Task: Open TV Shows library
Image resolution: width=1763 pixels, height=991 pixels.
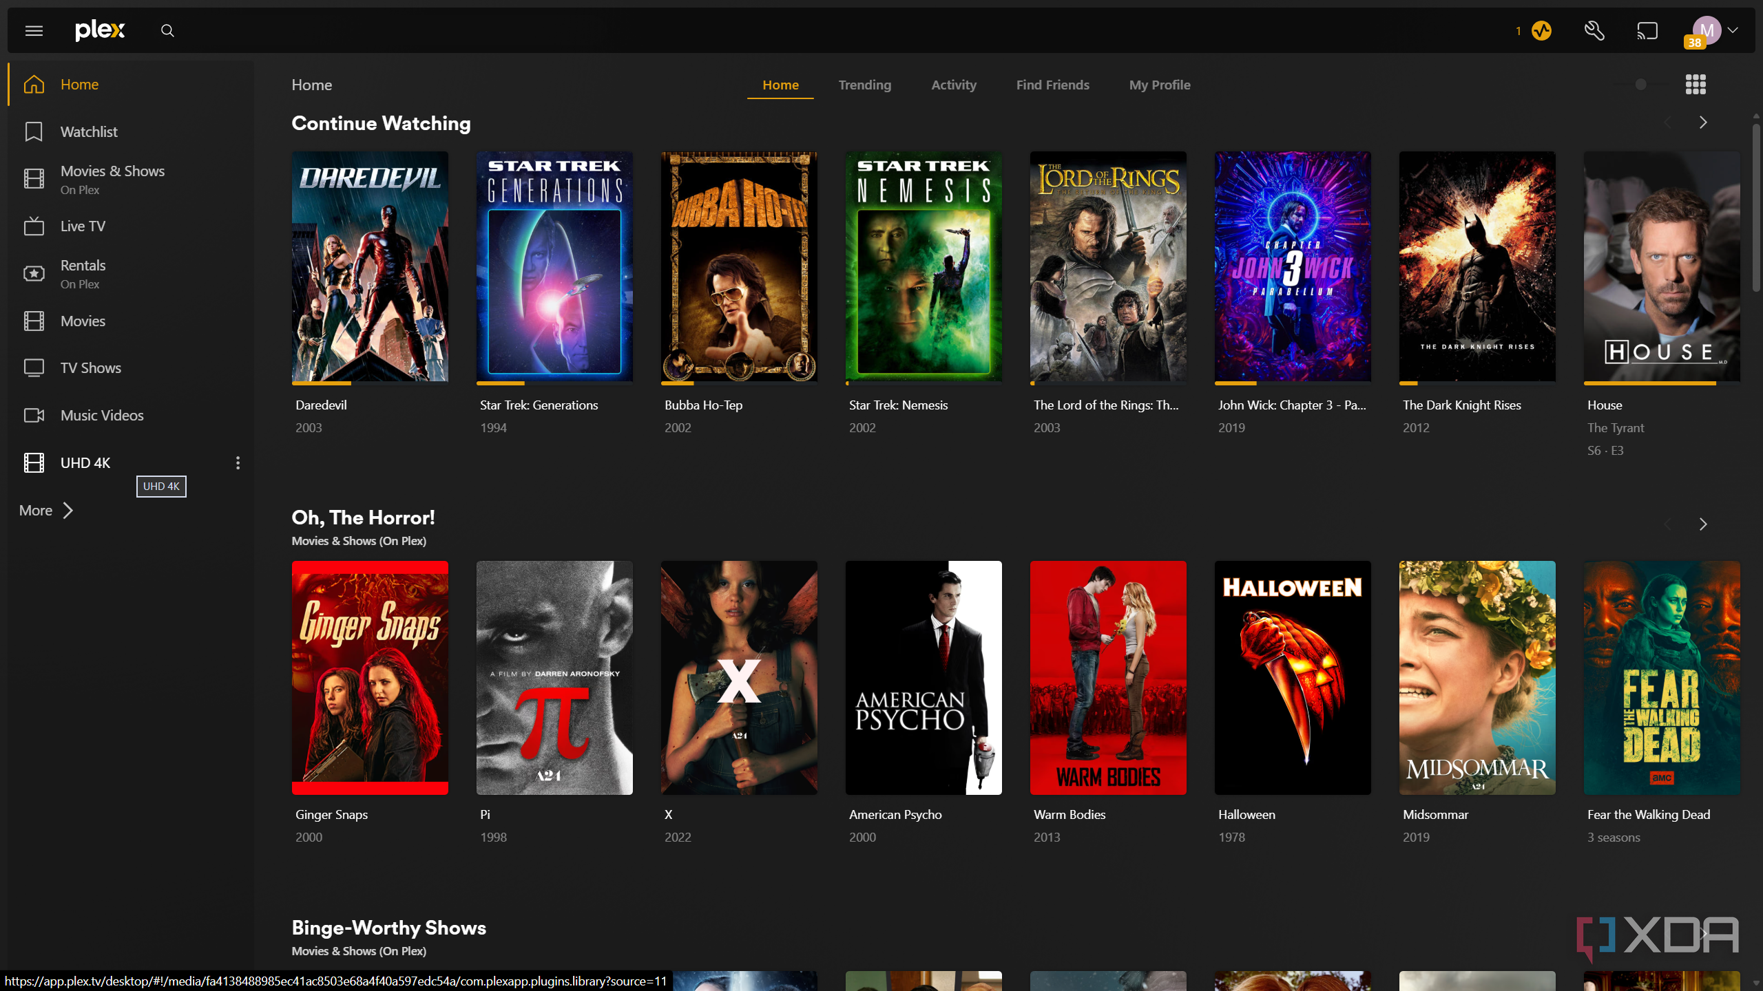Action: tap(131, 367)
